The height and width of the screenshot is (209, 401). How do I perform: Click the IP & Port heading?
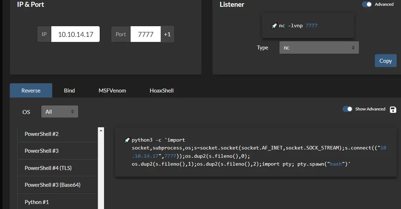tap(30, 4)
